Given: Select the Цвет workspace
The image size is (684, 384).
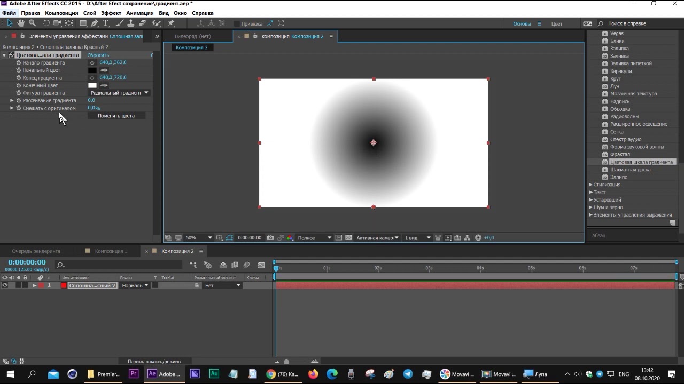Looking at the screenshot, I should (557, 23).
